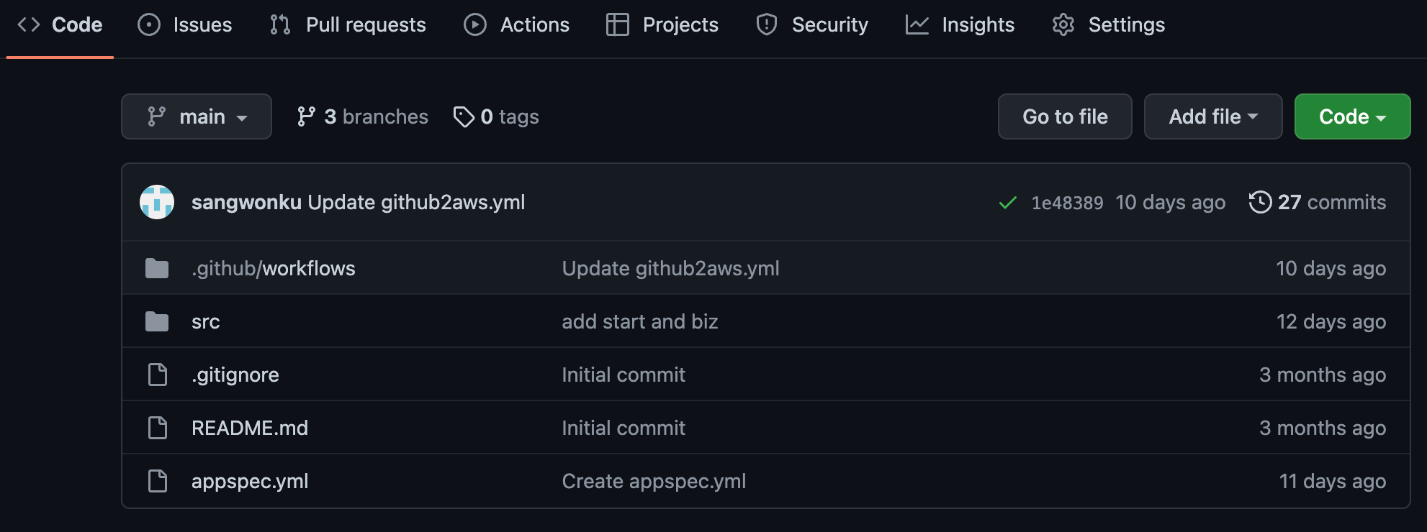Open the README.md file
The height and width of the screenshot is (532, 1427).
tap(249, 427)
